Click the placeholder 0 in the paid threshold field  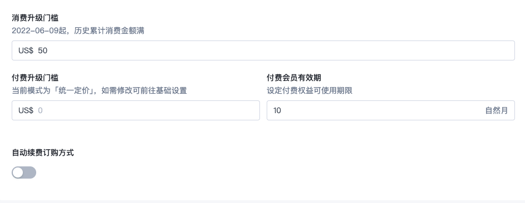[40, 110]
